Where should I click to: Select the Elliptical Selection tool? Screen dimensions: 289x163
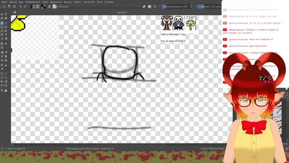click(x=6, y=74)
